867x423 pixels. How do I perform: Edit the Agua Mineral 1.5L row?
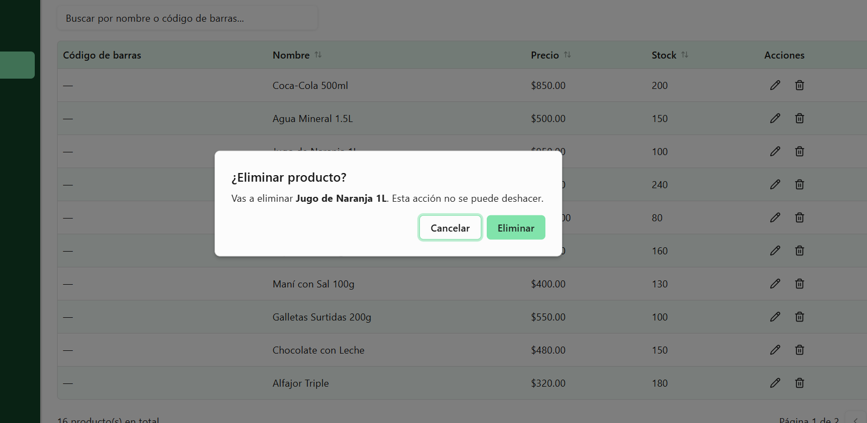[x=775, y=118]
